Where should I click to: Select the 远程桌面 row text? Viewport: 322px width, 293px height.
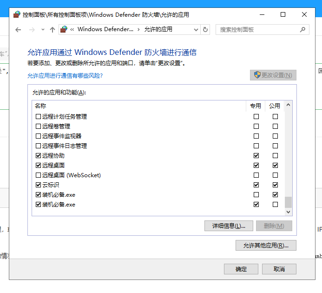(x=53, y=165)
